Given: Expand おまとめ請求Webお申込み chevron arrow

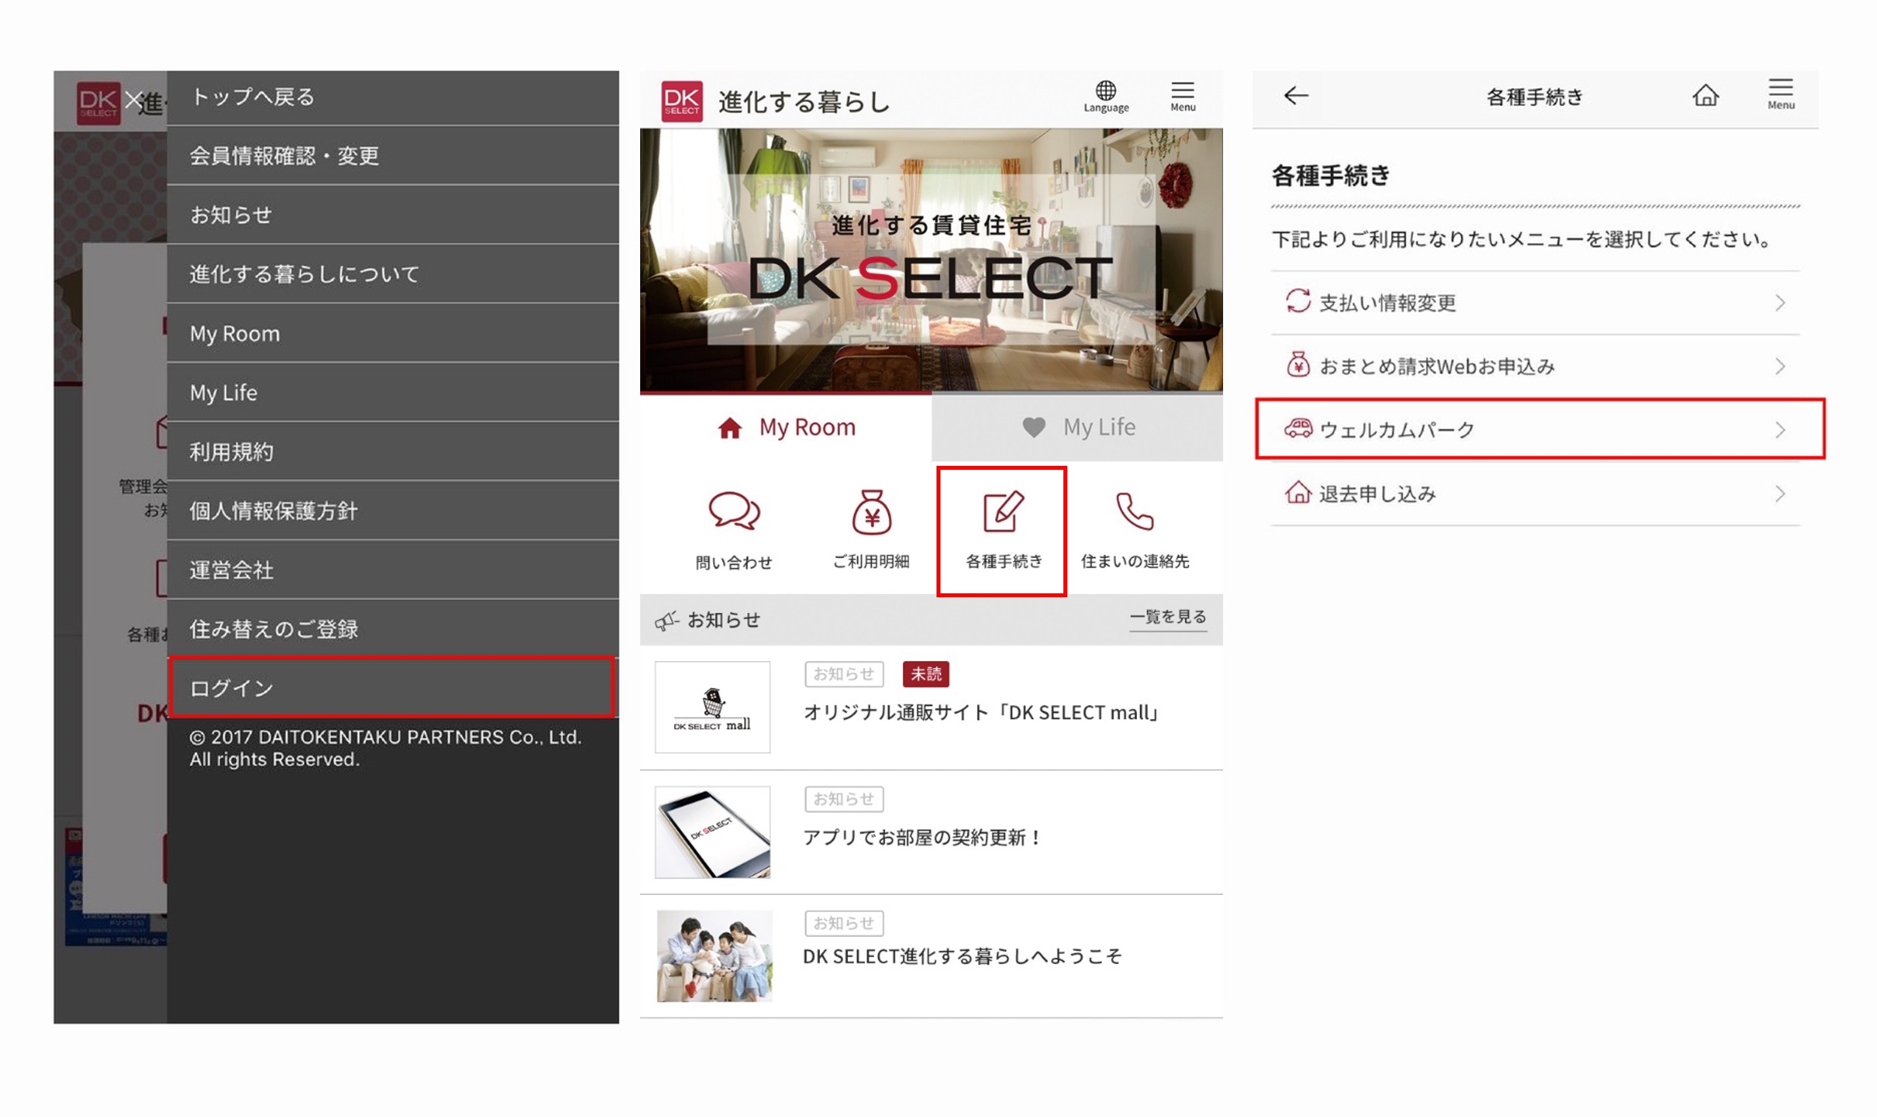Looking at the screenshot, I should tap(1780, 367).
